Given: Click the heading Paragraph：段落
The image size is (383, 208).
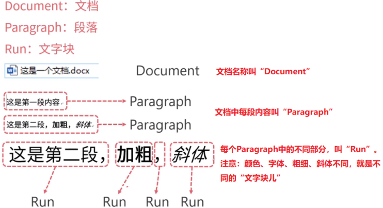Looking at the screenshot, I should [x=51, y=27].
